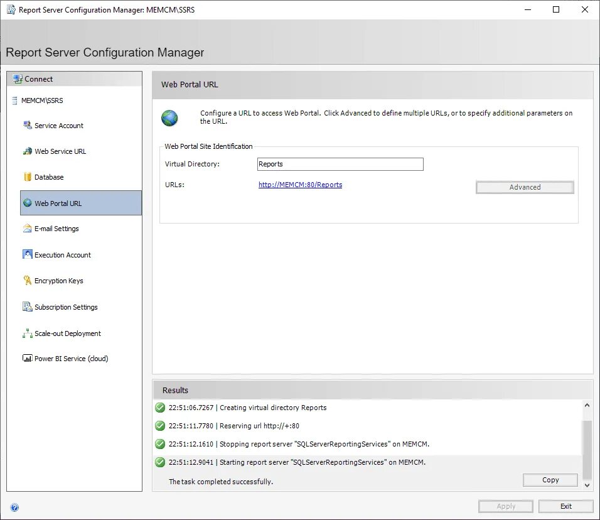Open the Encryption Keys page
Screen dimensions: 600x520
point(59,280)
